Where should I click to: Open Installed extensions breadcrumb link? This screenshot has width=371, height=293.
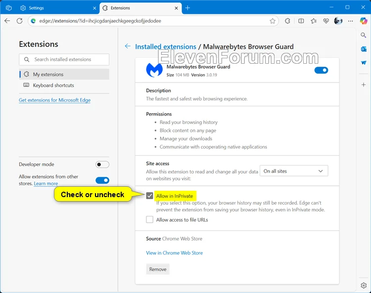pyautogui.click(x=166, y=46)
